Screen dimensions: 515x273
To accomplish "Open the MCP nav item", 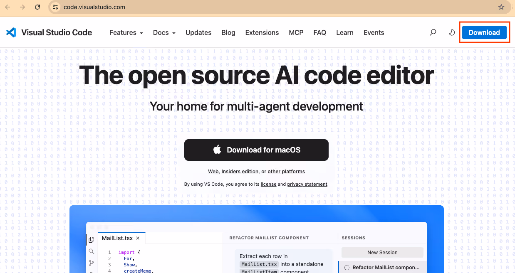I will click(296, 32).
